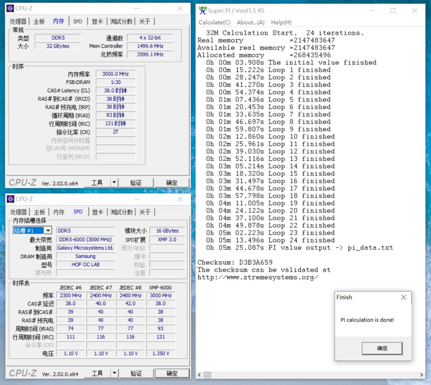The image size is (431, 385).
Task: Expand the 工具 dropdown arrow in bottom CPU-Z
Action: (x=114, y=373)
